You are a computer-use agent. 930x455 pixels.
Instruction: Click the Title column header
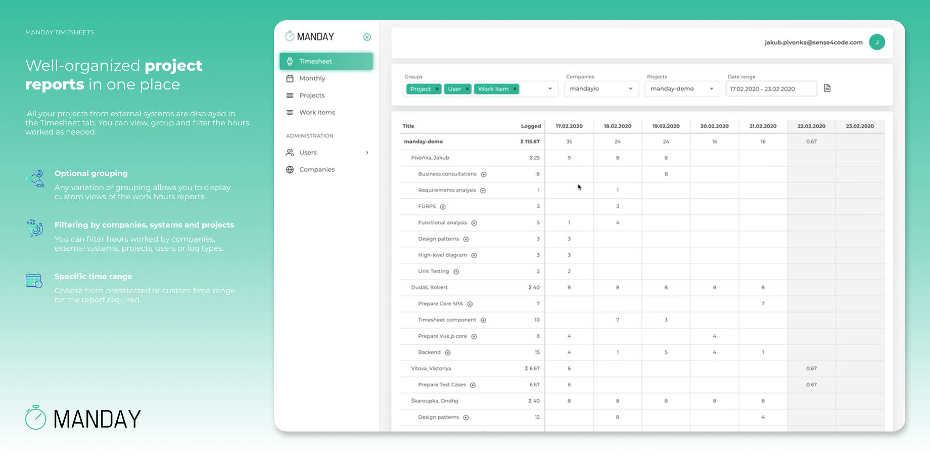click(408, 126)
